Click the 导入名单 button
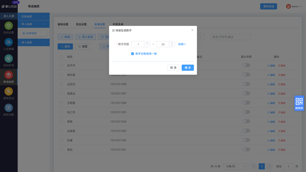Image resolution: width=306 pixels, height=172 pixels. pyautogui.click(x=85, y=37)
